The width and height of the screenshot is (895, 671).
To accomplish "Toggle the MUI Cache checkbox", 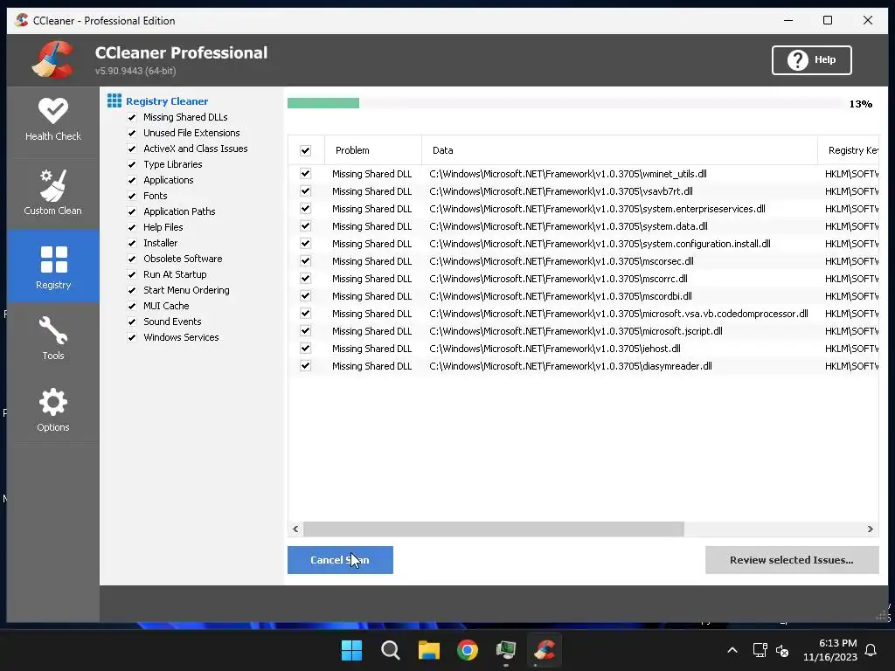I will pyautogui.click(x=132, y=306).
